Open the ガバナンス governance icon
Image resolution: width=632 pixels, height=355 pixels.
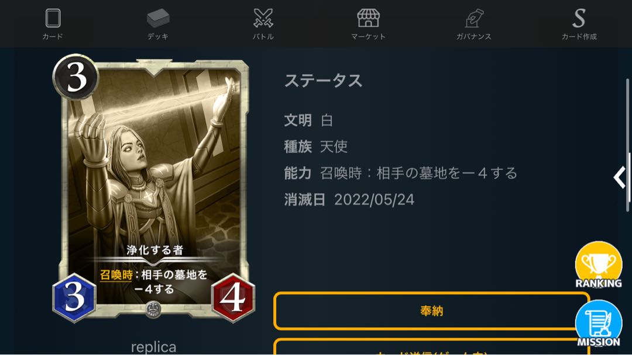coord(474,18)
